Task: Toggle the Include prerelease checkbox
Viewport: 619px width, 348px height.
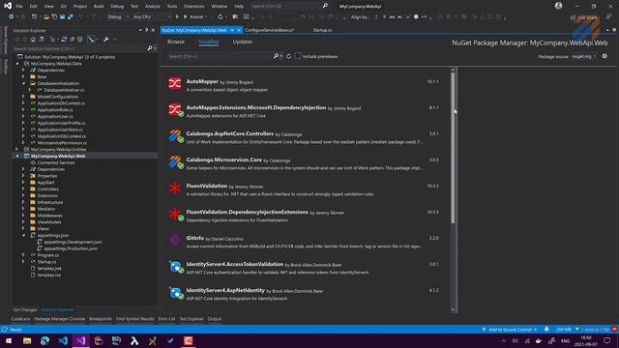Action: [298, 56]
